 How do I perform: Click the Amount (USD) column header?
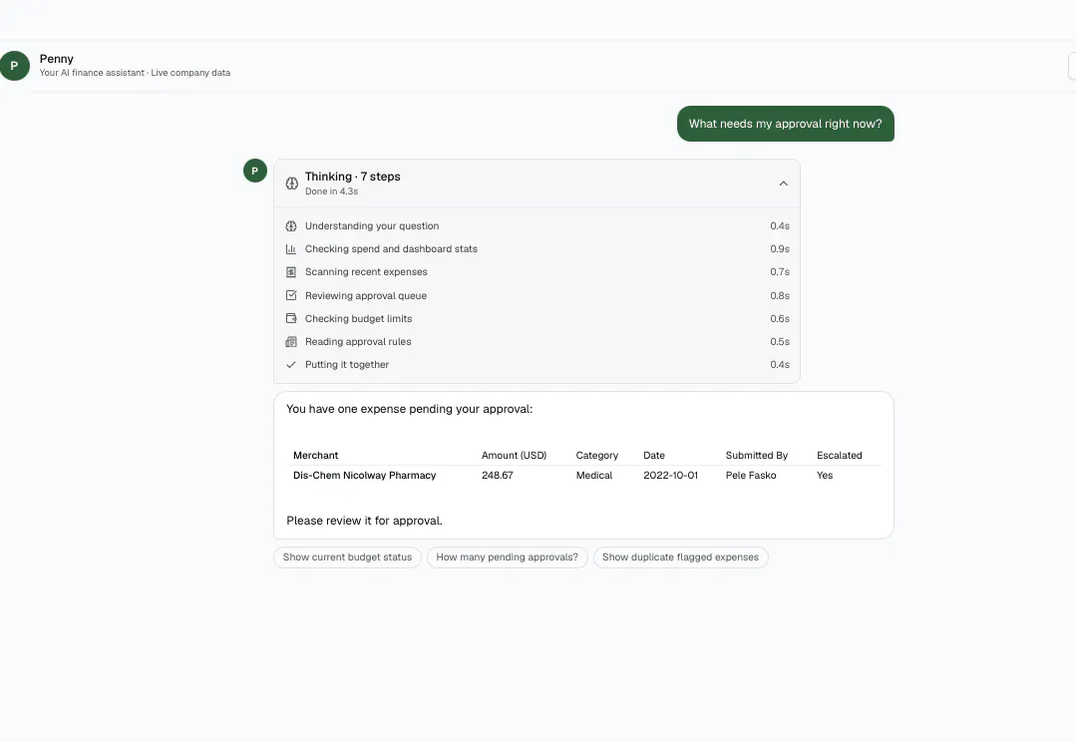[x=514, y=455]
